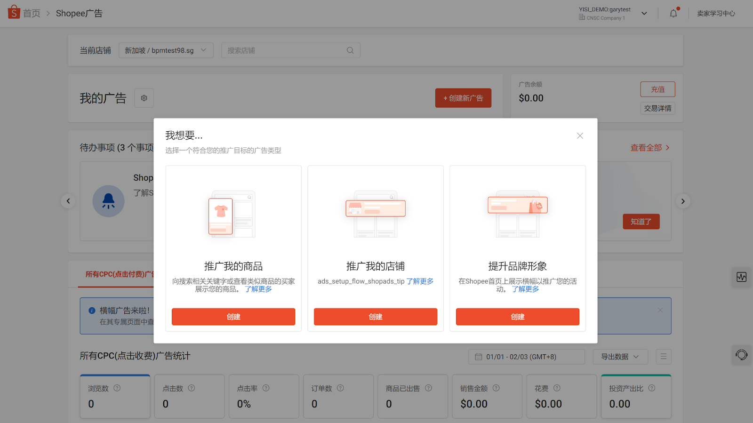Screen dimensions: 753x423
Task: Open the shop selector 新加坡 / bpmtest98.sg
Action: (x=166, y=50)
